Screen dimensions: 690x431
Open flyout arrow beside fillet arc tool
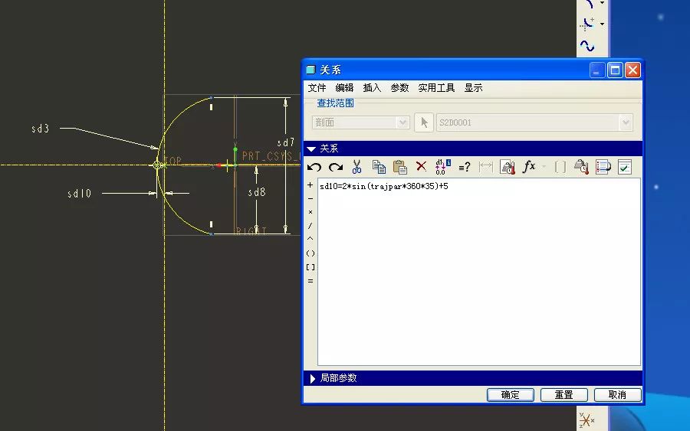pyautogui.click(x=602, y=24)
